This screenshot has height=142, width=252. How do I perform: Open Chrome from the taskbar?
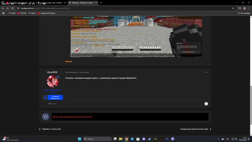point(127,139)
